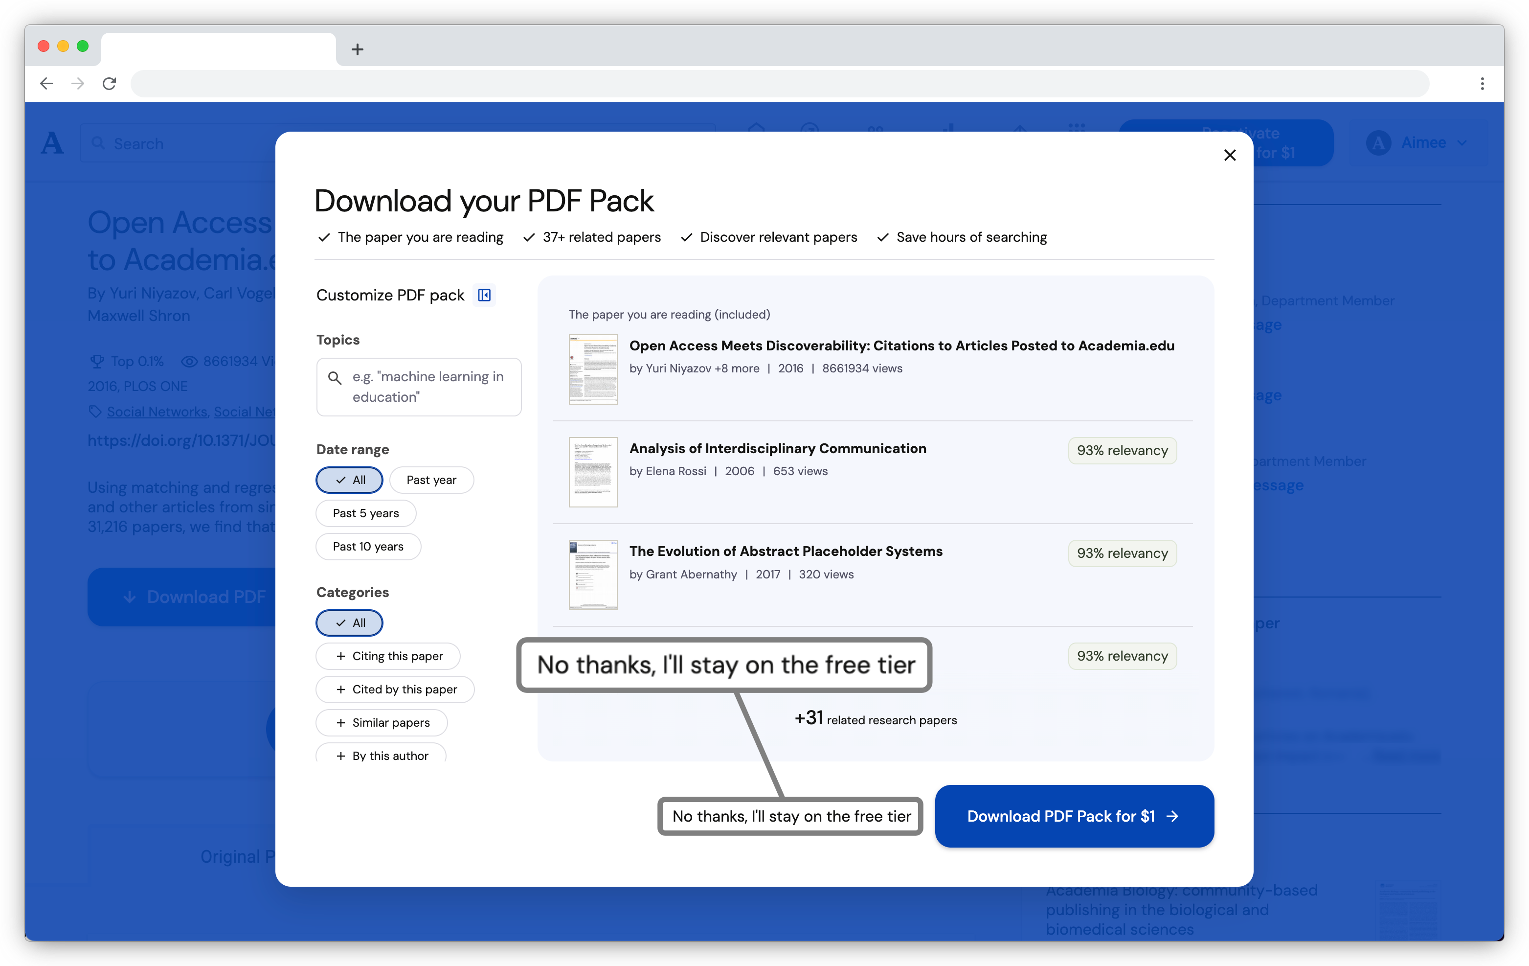The height and width of the screenshot is (966, 1529).
Task: Select the Past 10 years date range
Action: [x=368, y=546]
